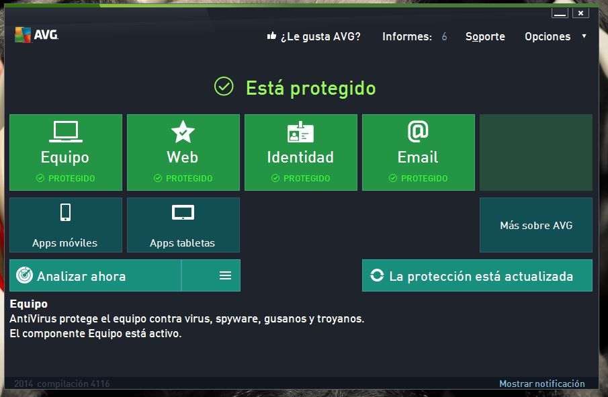Click PROTEGIDO status under Identidad
Screen dimensions: 608x397
point(300,178)
